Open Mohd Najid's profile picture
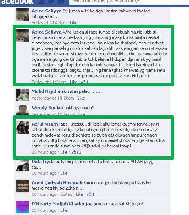The image size is (189, 215). click(23, 95)
